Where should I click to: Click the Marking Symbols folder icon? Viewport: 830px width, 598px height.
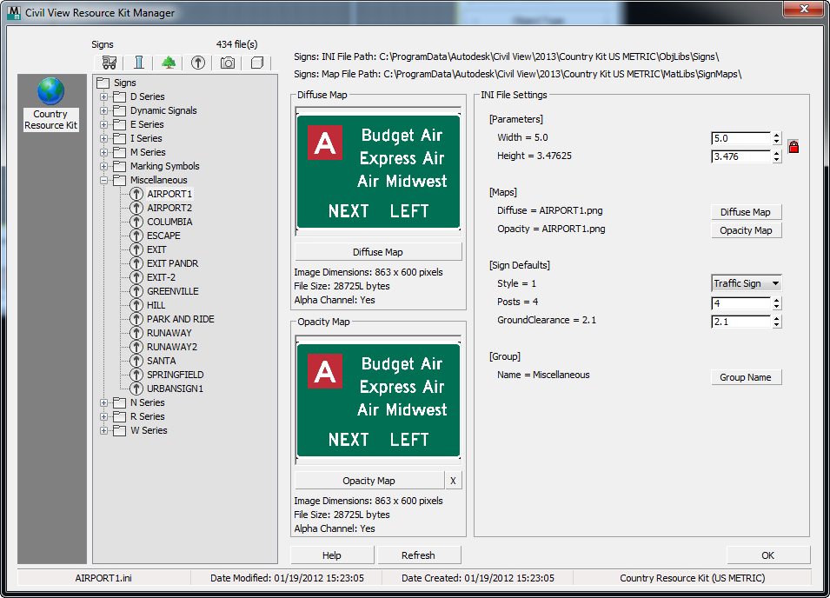(x=120, y=166)
